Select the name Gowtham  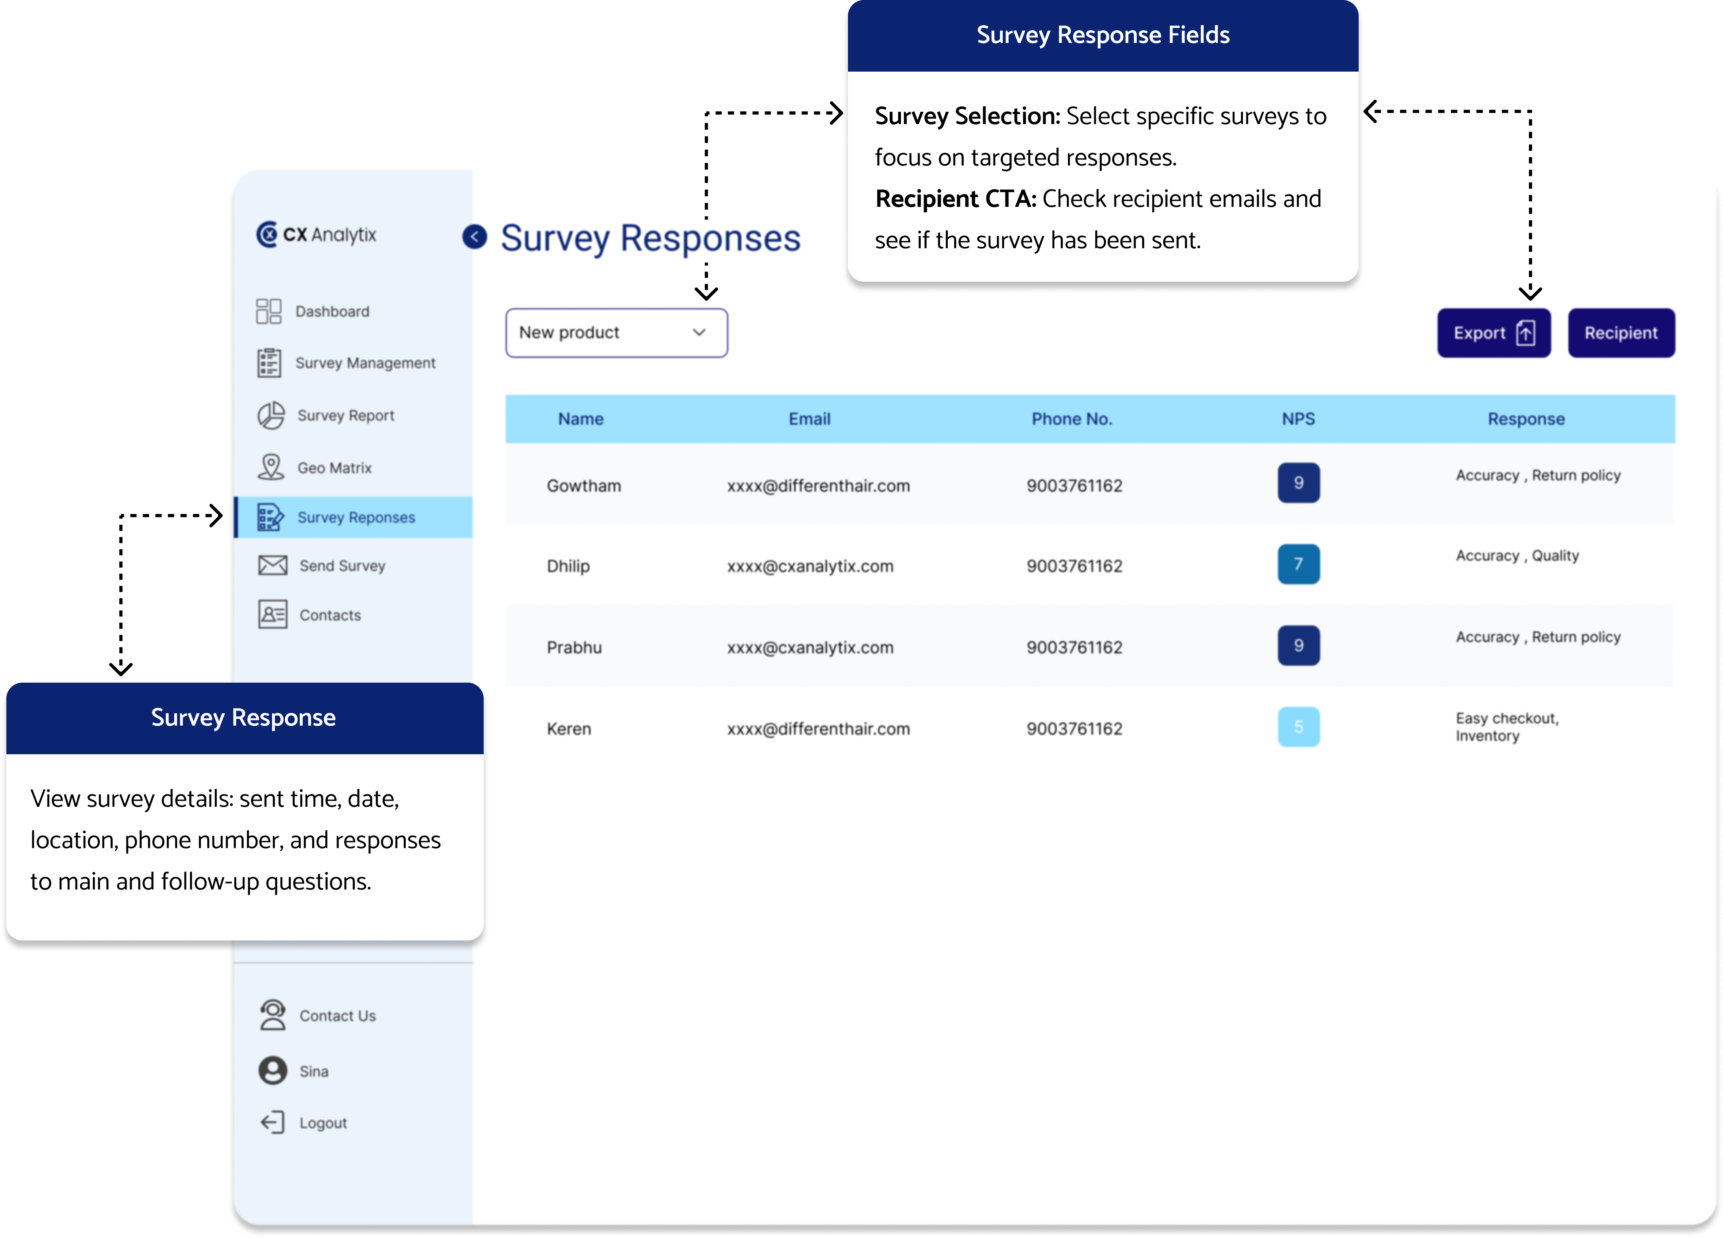584,486
